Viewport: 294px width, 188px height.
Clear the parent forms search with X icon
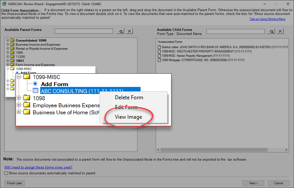coord(129,32)
